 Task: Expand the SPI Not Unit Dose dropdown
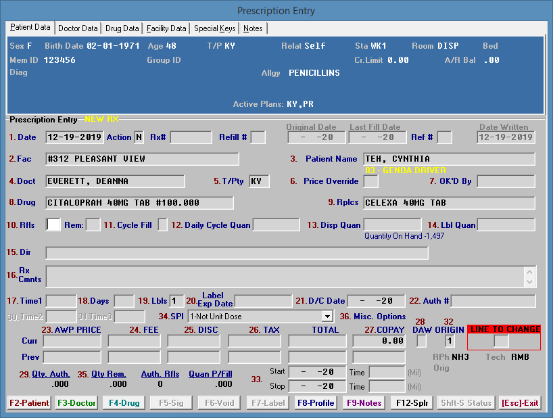tap(327, 316)
